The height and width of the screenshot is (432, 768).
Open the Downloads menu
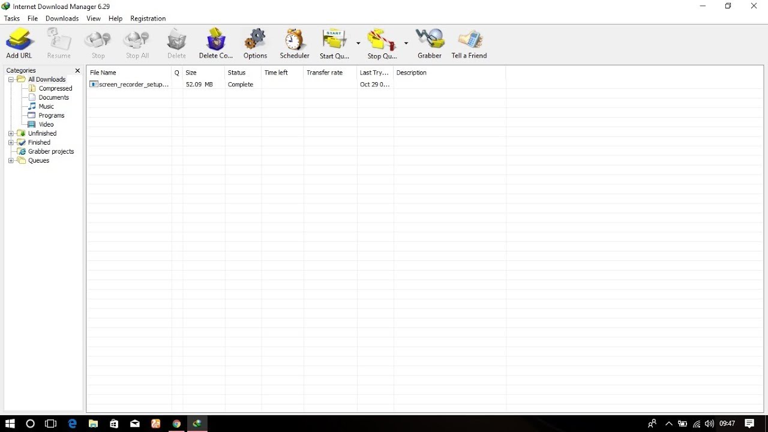62,19
